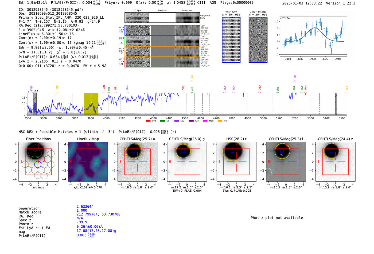Open the CFHTLS/Meg(26.0) g cutout

187,162
